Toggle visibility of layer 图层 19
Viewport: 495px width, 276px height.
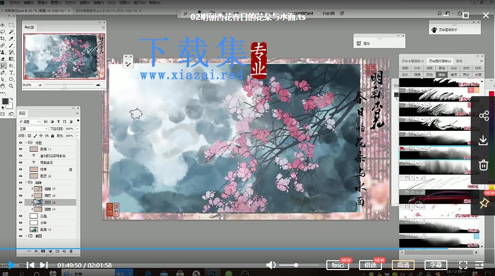coord(20,196)
